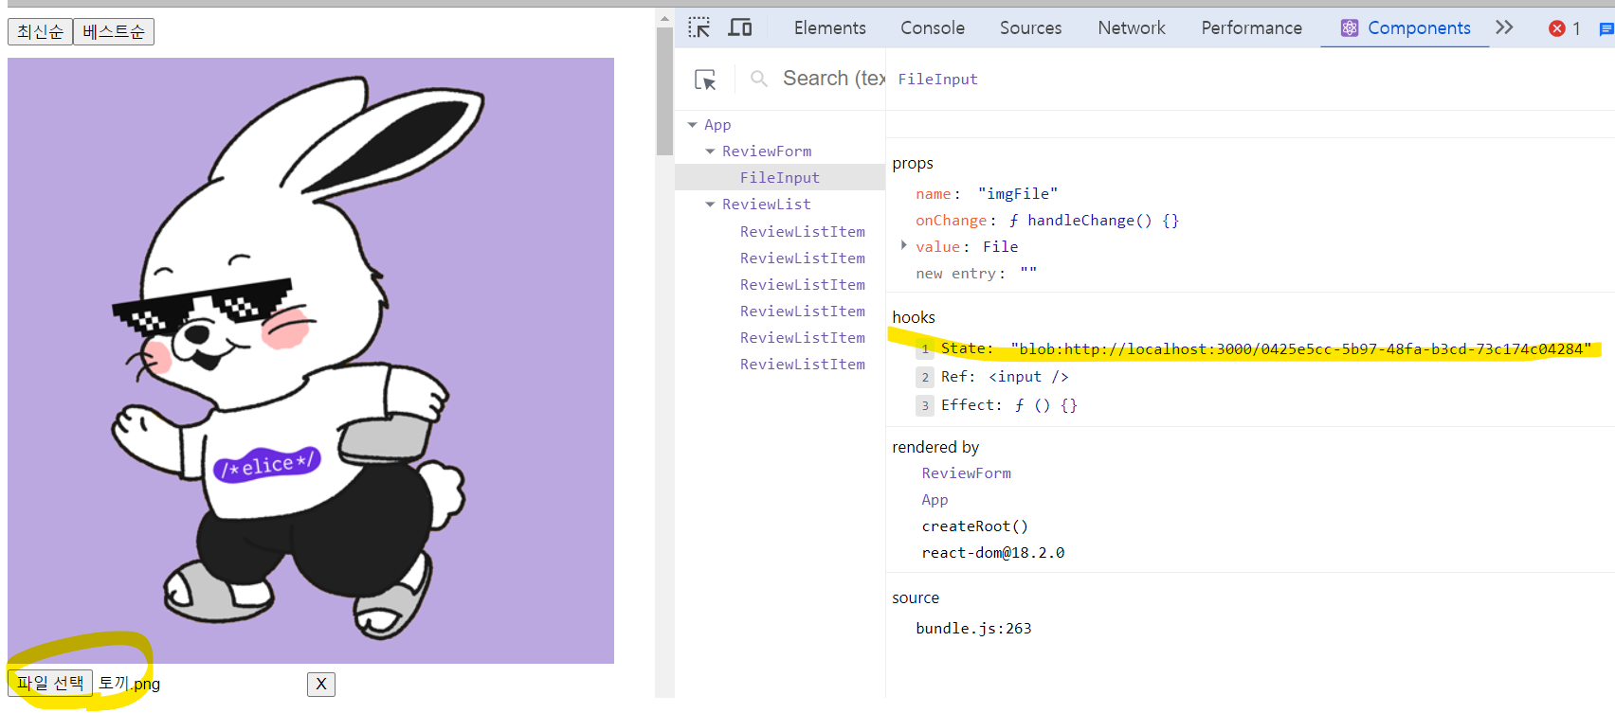Click the rabbit preview image
Screen dimensions: 1615x713
pyautogui.click(x=311, y=361)
